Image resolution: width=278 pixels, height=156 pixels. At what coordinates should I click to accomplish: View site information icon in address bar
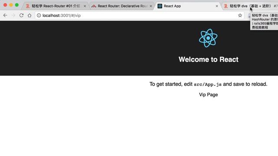(x=39, y=16)
